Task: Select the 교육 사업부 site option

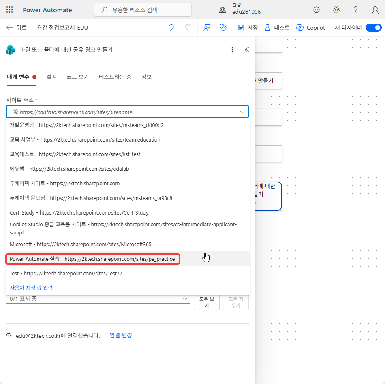Action: (x=128, y=139)
